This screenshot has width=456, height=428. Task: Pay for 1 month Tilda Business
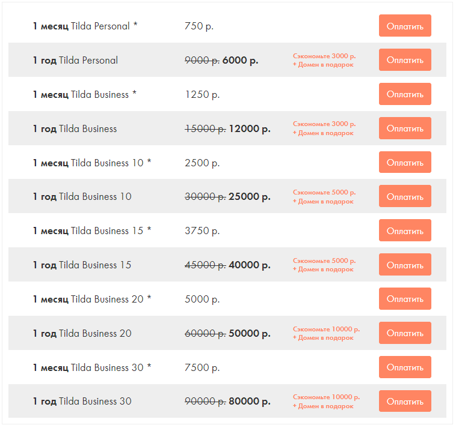tap(405, 94)
